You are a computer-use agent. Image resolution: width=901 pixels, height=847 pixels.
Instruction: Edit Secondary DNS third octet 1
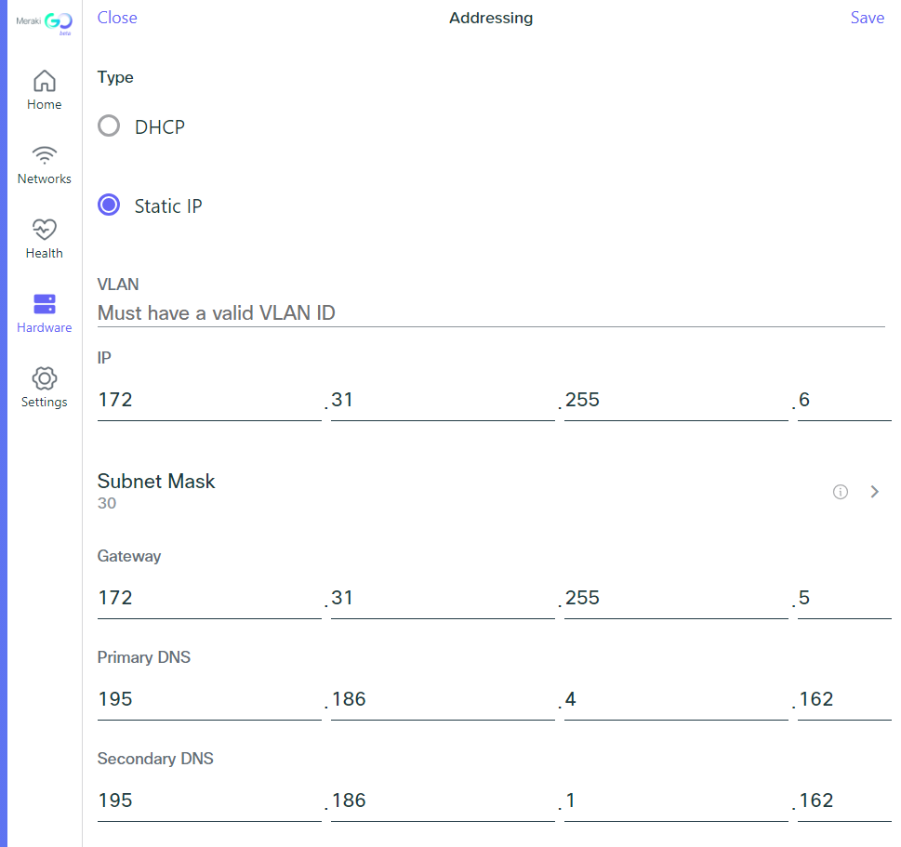[675, 801]
